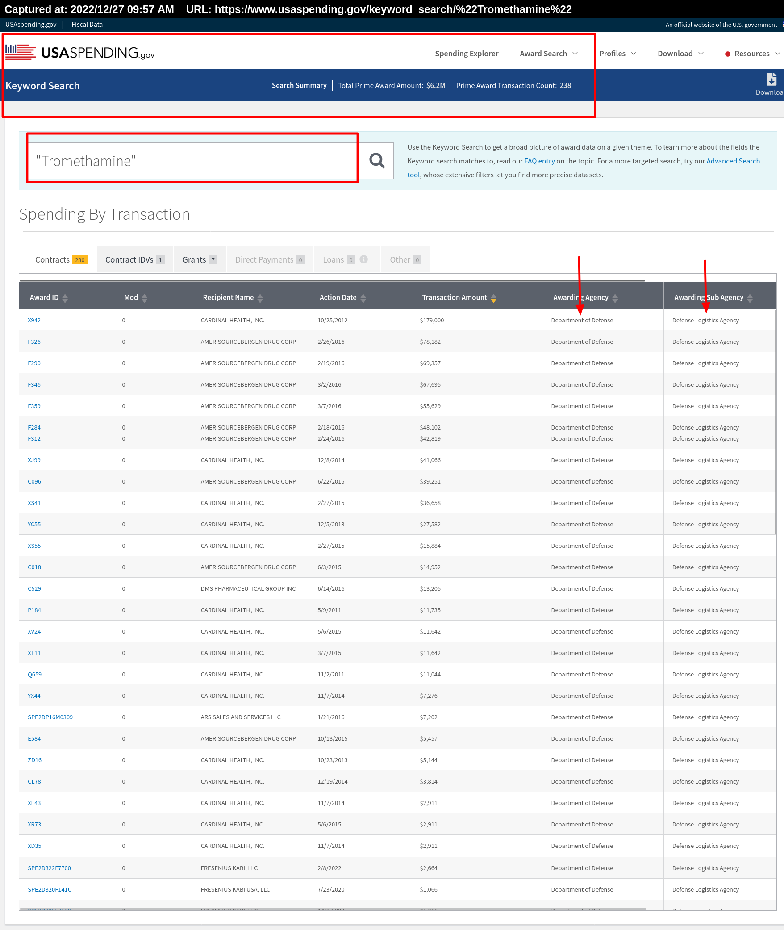Screen dimensions: 784x930
Task: Click the keyword search input field
Action: 193,161
